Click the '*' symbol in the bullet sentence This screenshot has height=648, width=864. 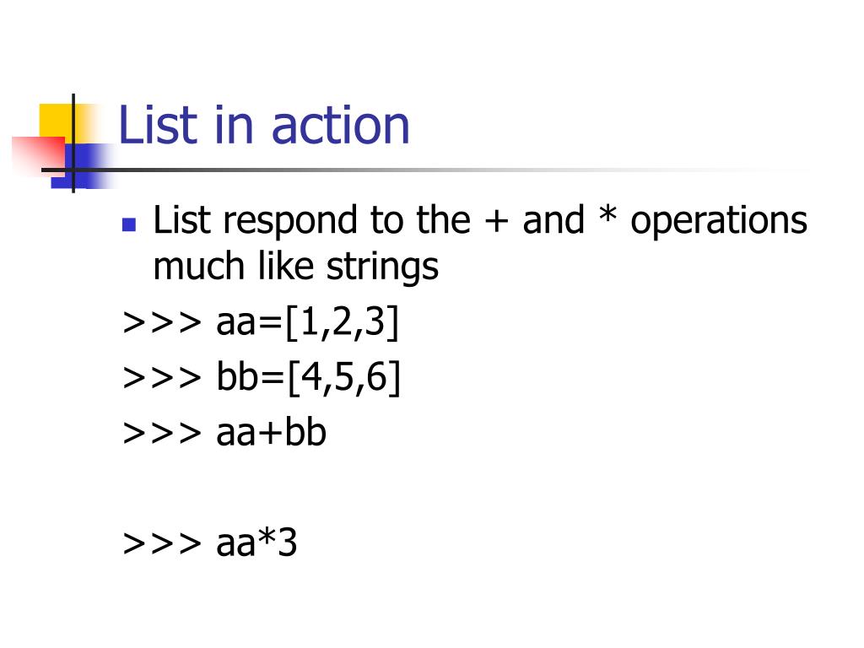coord(607,213)
